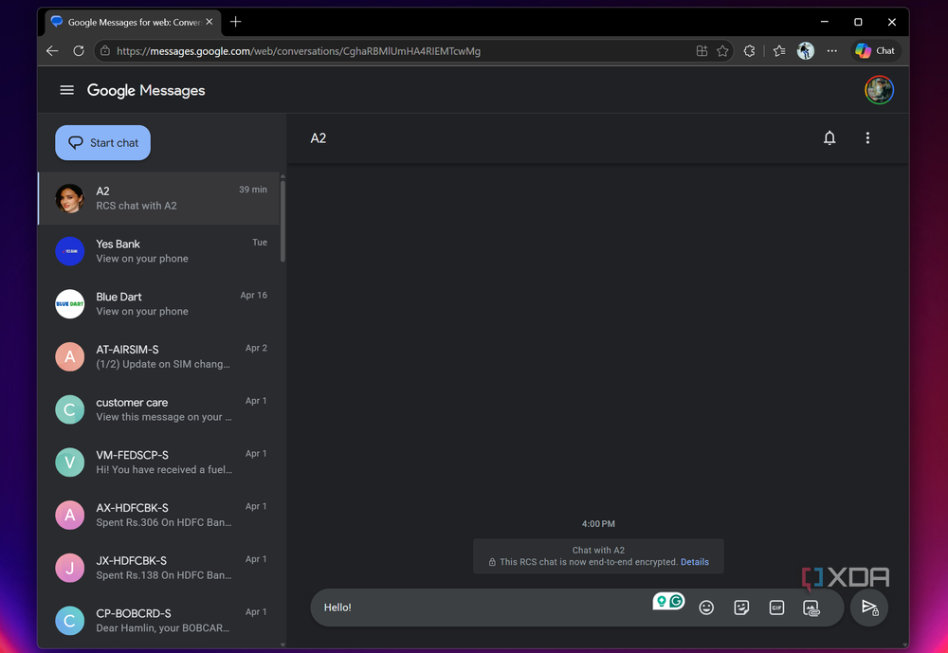Viewport: 948px width, 653px height.
Task: Open the browser profile avatar
Action: [805, 51]
